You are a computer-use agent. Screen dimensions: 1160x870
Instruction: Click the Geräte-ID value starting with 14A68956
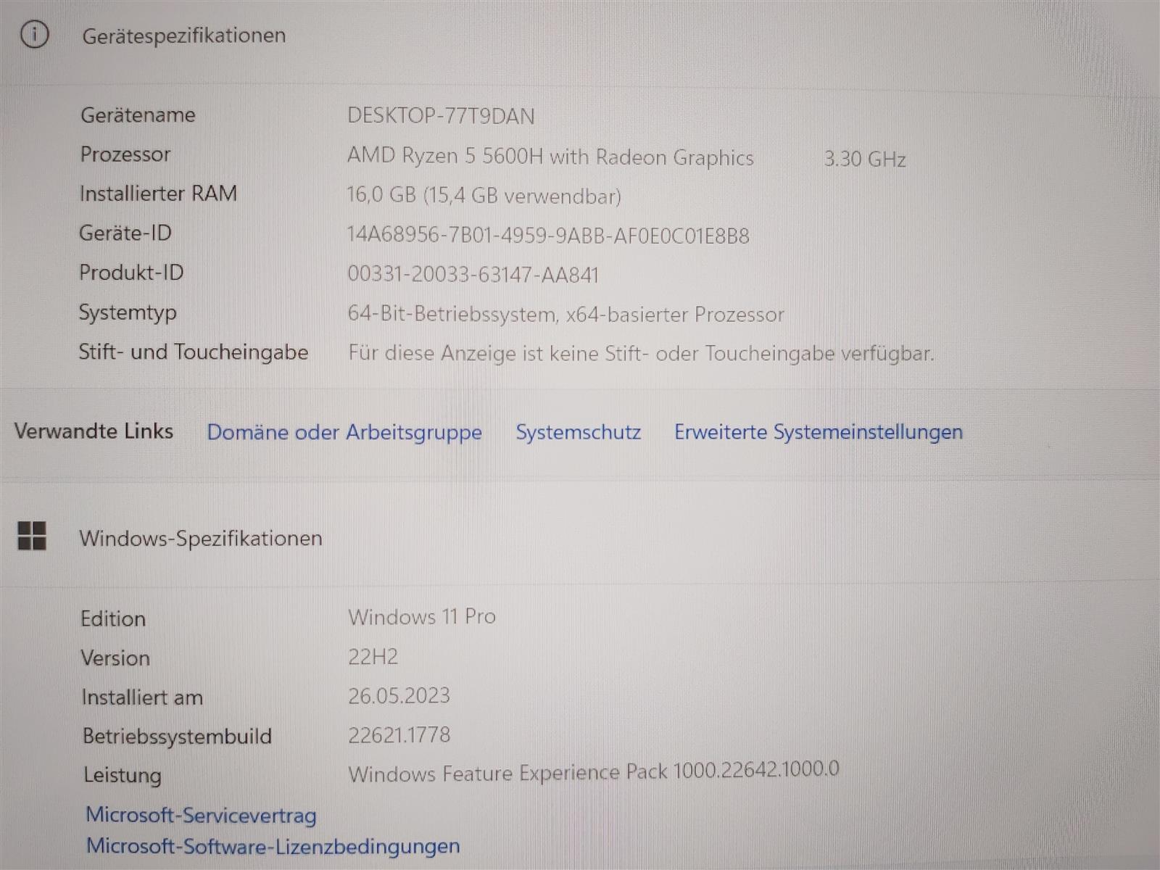pos(548,236)
